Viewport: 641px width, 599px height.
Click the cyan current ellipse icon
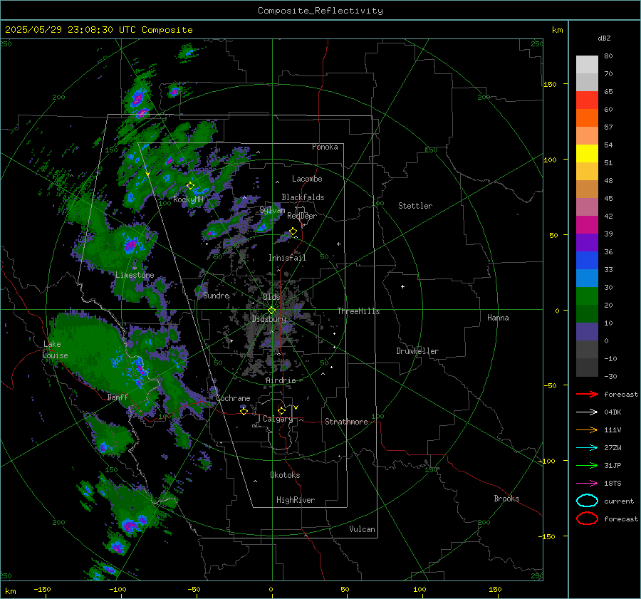587,501
